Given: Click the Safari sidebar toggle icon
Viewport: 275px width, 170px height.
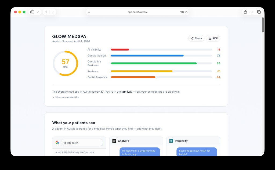Looking at the screenshot, I should tap(32, 12).
